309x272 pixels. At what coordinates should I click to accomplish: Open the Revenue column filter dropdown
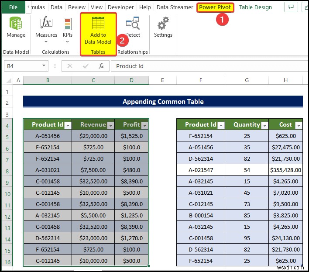pos(111,125)
